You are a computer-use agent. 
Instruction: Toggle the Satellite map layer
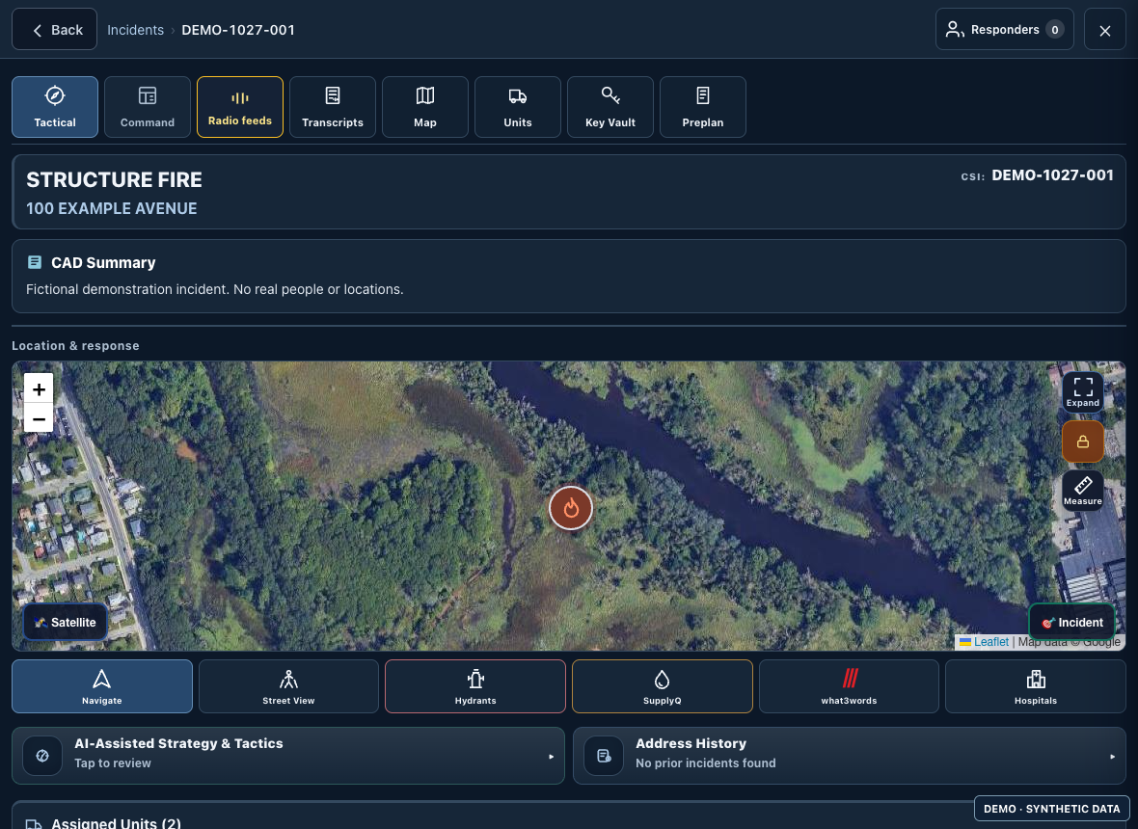(66, 623)
